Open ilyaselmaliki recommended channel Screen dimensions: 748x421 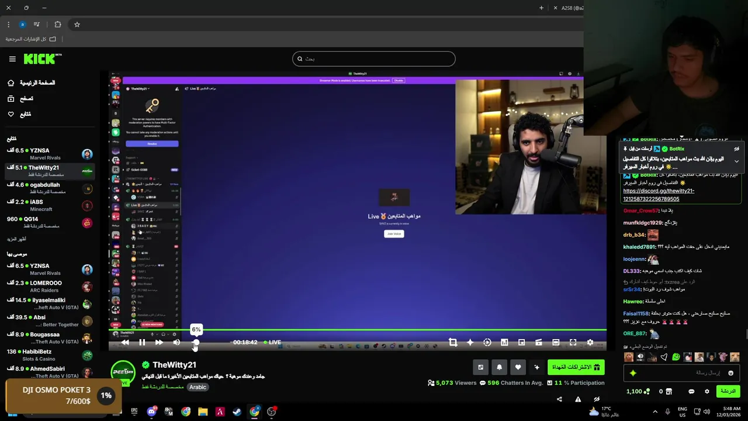pyautogui.click(x=50, y=303)
